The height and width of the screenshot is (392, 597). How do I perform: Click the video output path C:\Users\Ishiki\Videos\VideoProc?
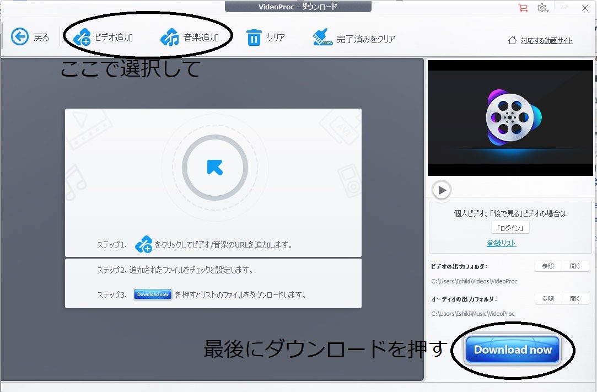474,281
